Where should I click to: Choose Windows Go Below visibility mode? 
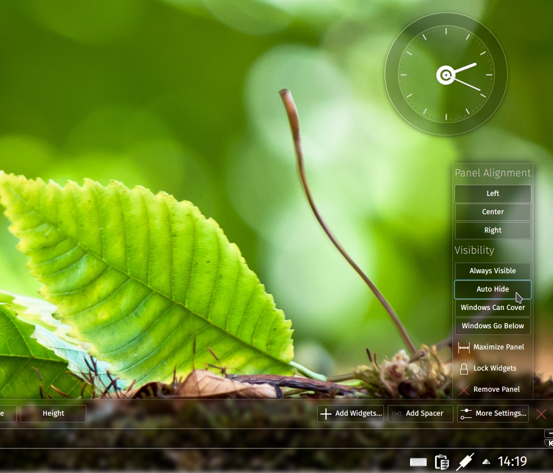[x=492, y=326]
